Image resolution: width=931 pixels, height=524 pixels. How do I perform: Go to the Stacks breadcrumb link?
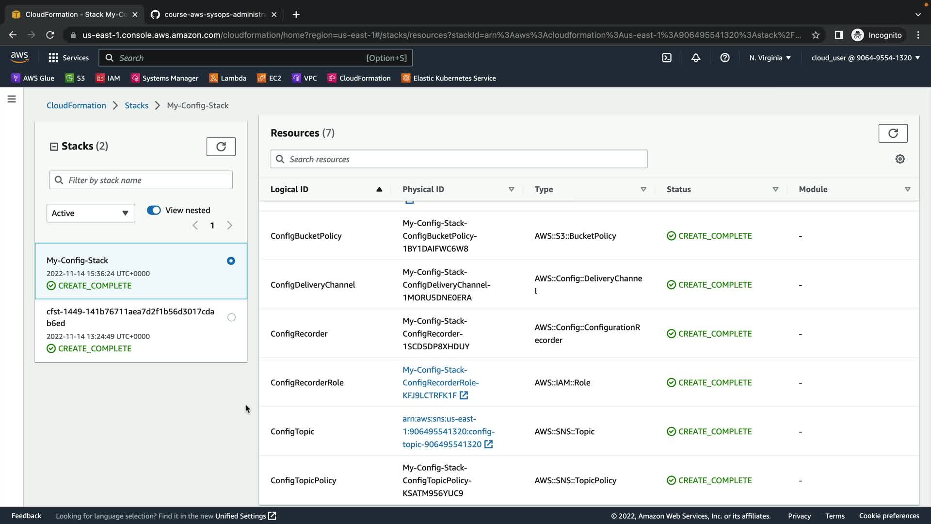[x=136, y=105]
